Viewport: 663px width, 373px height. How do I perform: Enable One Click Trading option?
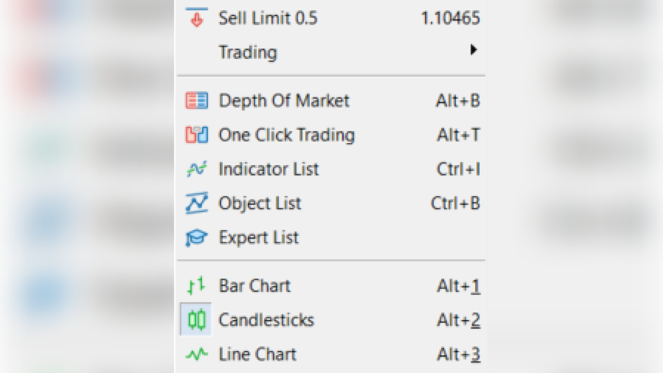pyautogui.click(x=286, y=135)
